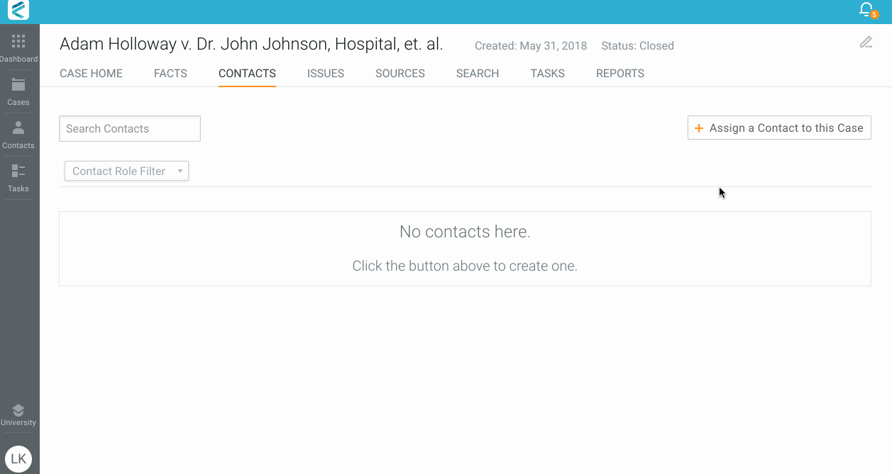
Task: Open University from the sidebar
Action: 18,414
